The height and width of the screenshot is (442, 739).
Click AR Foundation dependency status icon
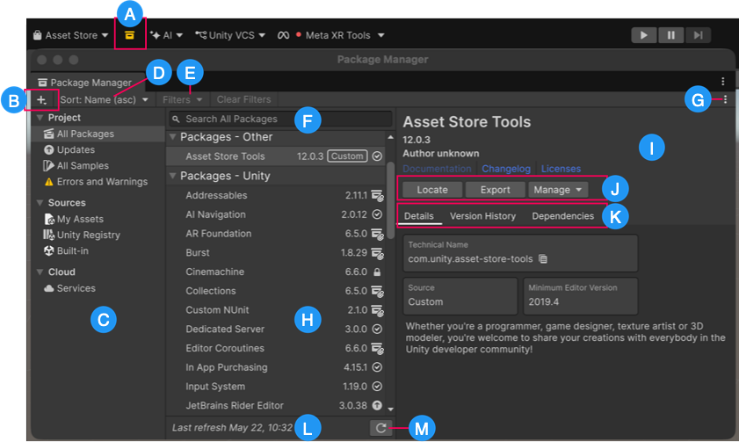click(377, 235)
